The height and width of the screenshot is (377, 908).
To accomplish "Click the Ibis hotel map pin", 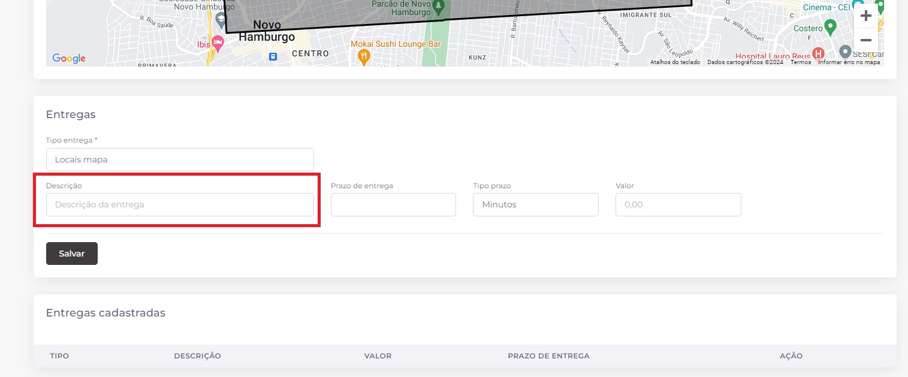I will pyautogui.click(x=218, y=43).
